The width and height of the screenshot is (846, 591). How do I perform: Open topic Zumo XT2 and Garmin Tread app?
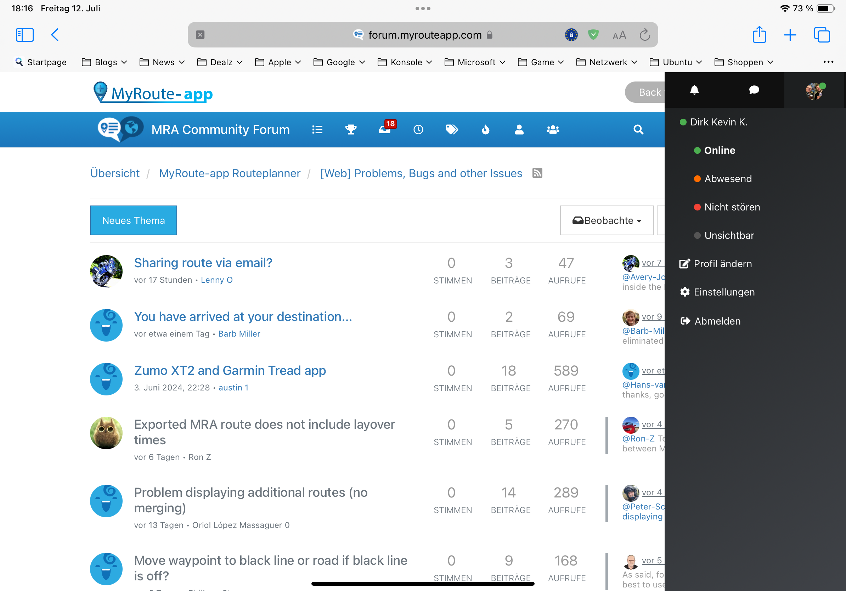tap(230, 370)
